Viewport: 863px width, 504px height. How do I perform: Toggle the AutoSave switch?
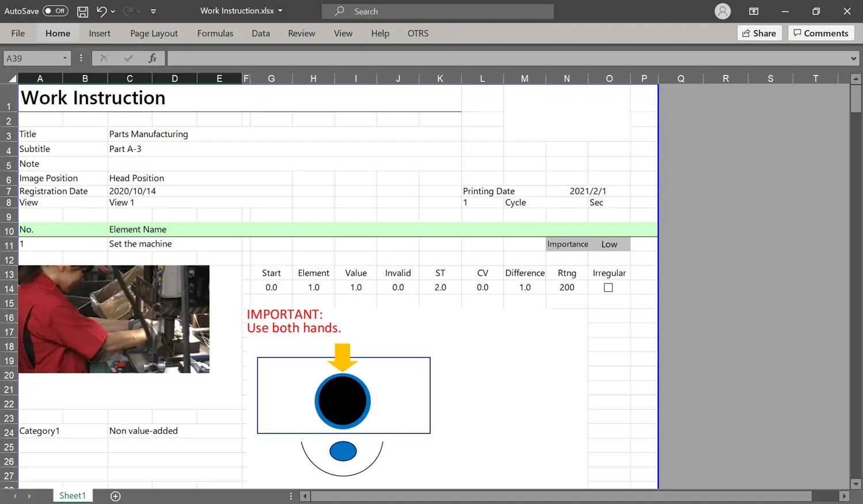55,11
